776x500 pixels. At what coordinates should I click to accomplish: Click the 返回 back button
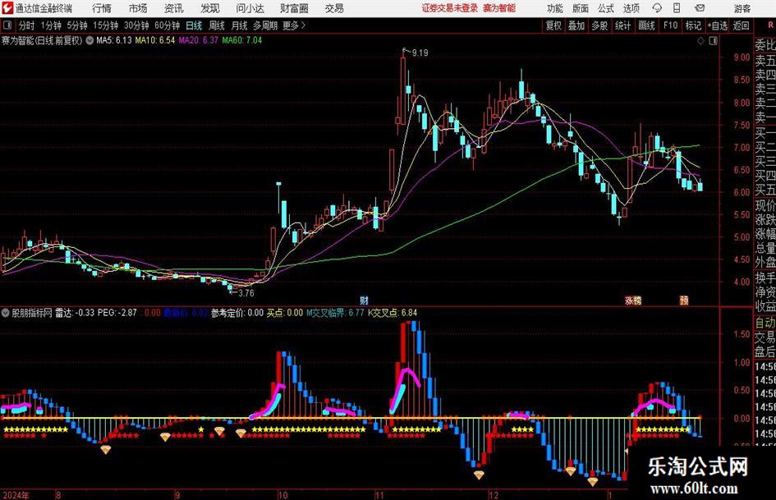pos(741,25)
